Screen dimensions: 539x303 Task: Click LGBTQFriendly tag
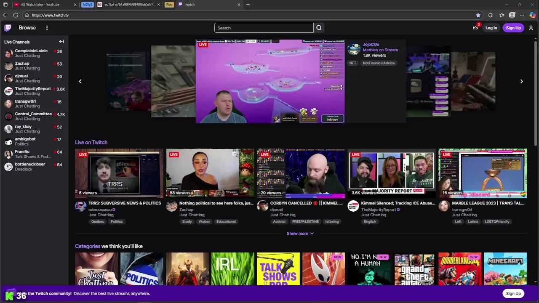point(497,222)
